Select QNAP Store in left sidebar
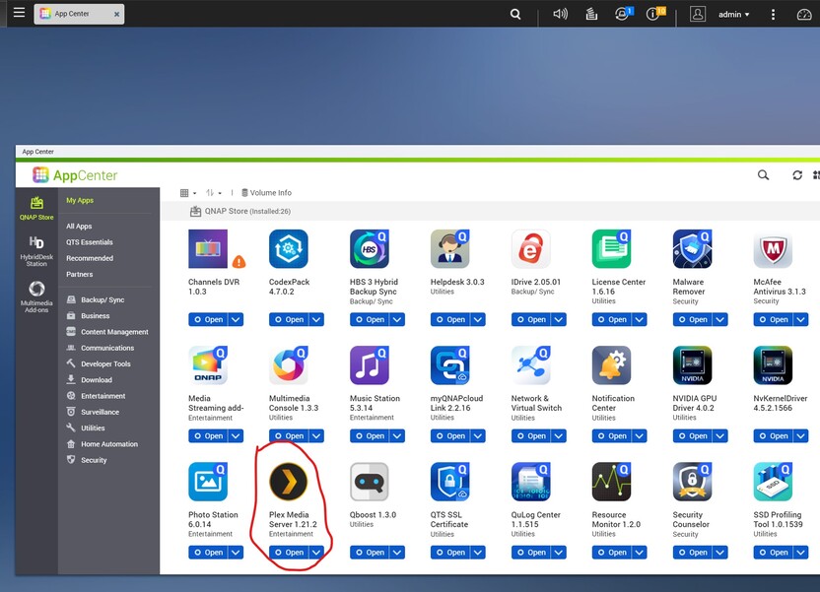 (36, 209)
